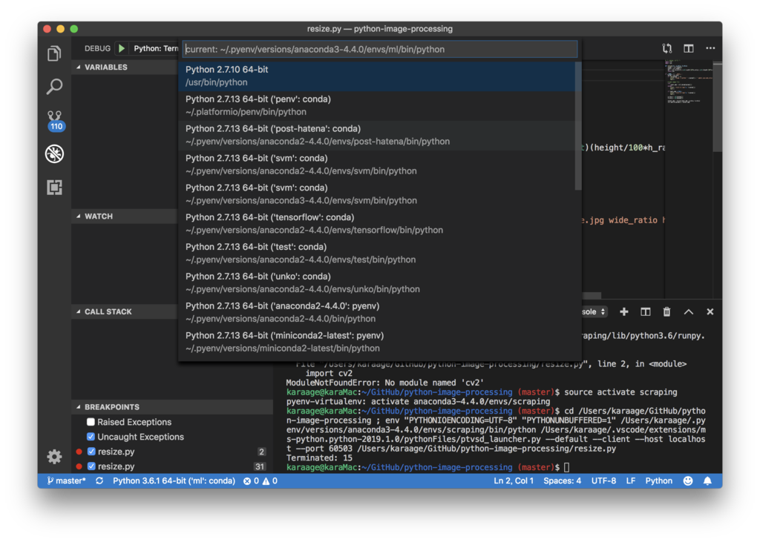Change file encoding UTF-8
Image resolution: width=760 pixels, height=542 pixels.
click(x=603, y=481)
